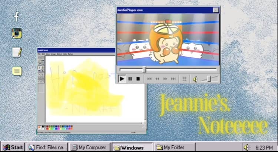Screen dimensions: 278x152
Task: Select the Pick Color eyedropper in Paint
Action: tap(39, 64)
